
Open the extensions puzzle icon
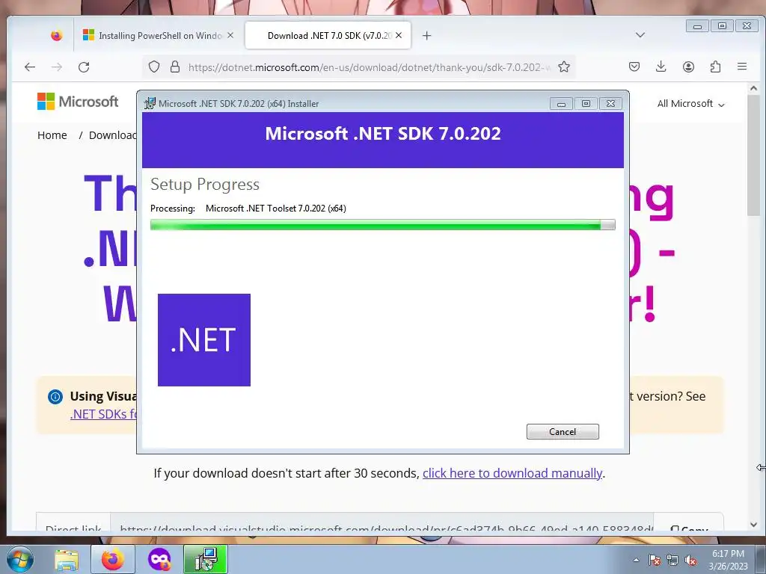click(x=715, y=67)
